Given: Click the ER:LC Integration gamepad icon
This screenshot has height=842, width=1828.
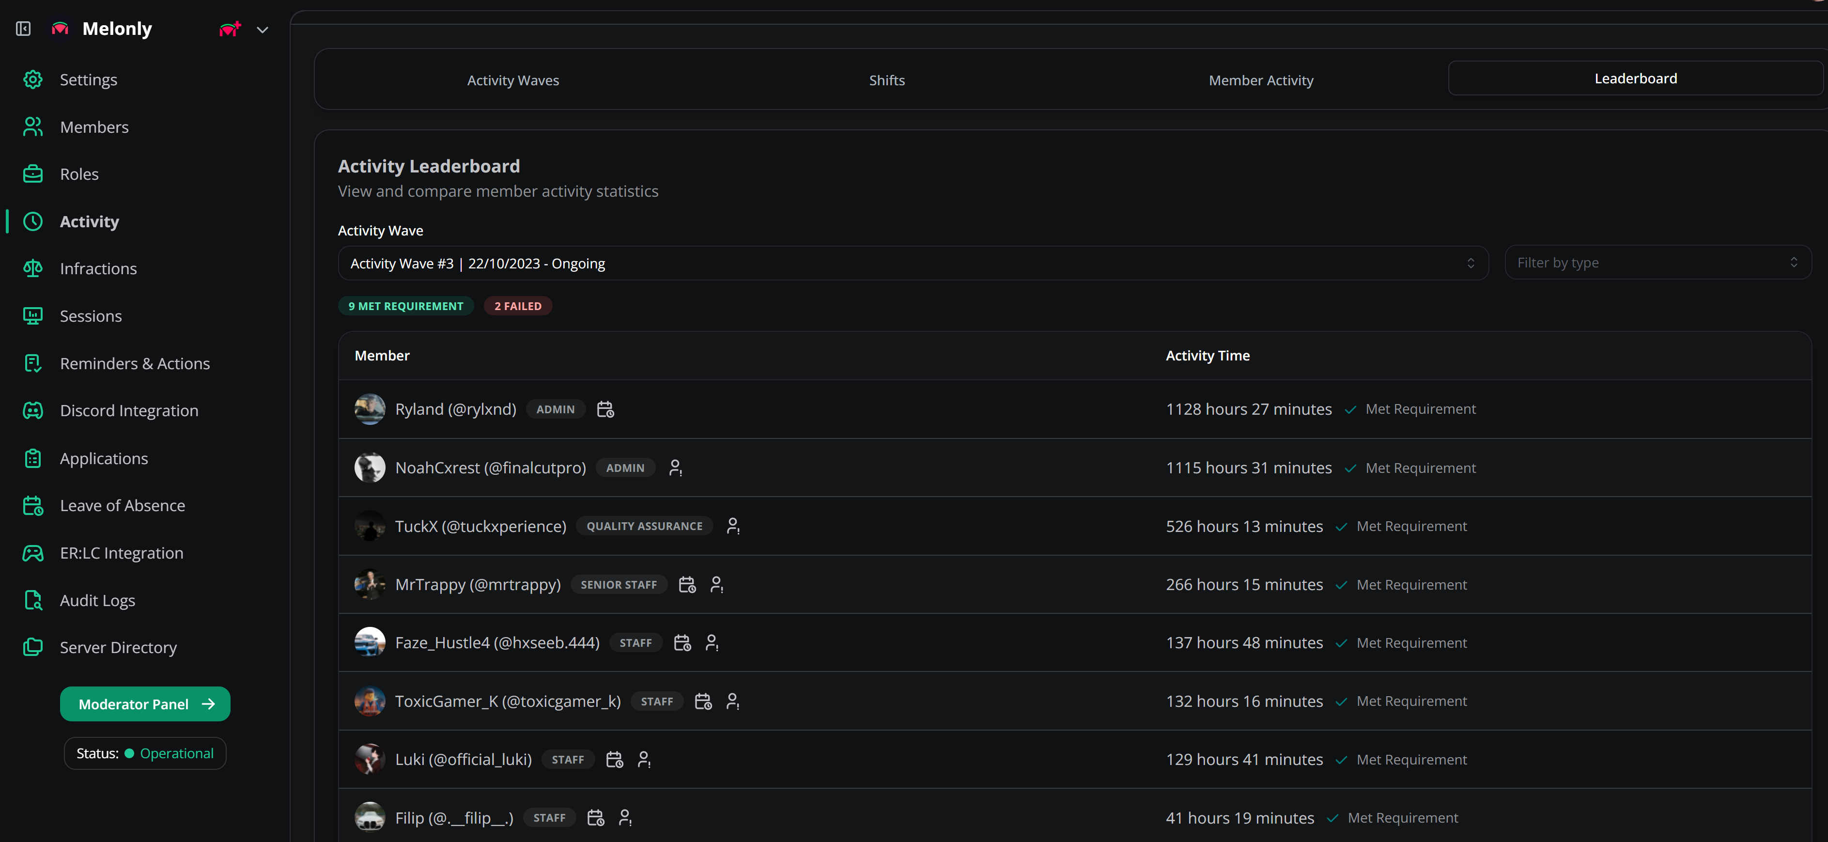Looking at the screenshot, I should (x=32, y=553).
